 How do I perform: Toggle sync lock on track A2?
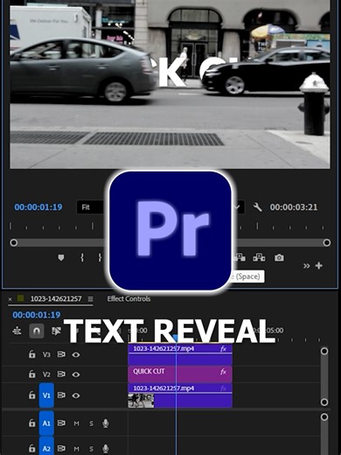pos(61,448)
